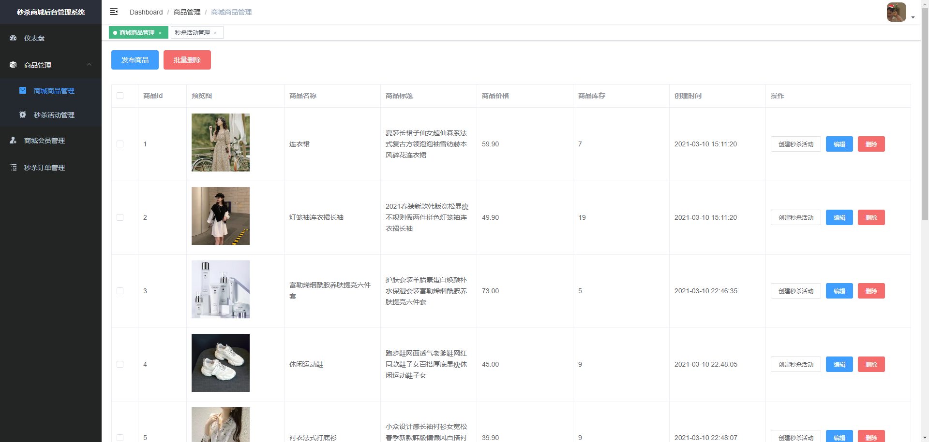This screenshot has height=442, width=929.
Task: Click the page vertical scrollbar
Action: click(x=925, y=114)
